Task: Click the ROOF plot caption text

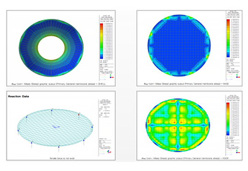Action: [x=185, y=158]
